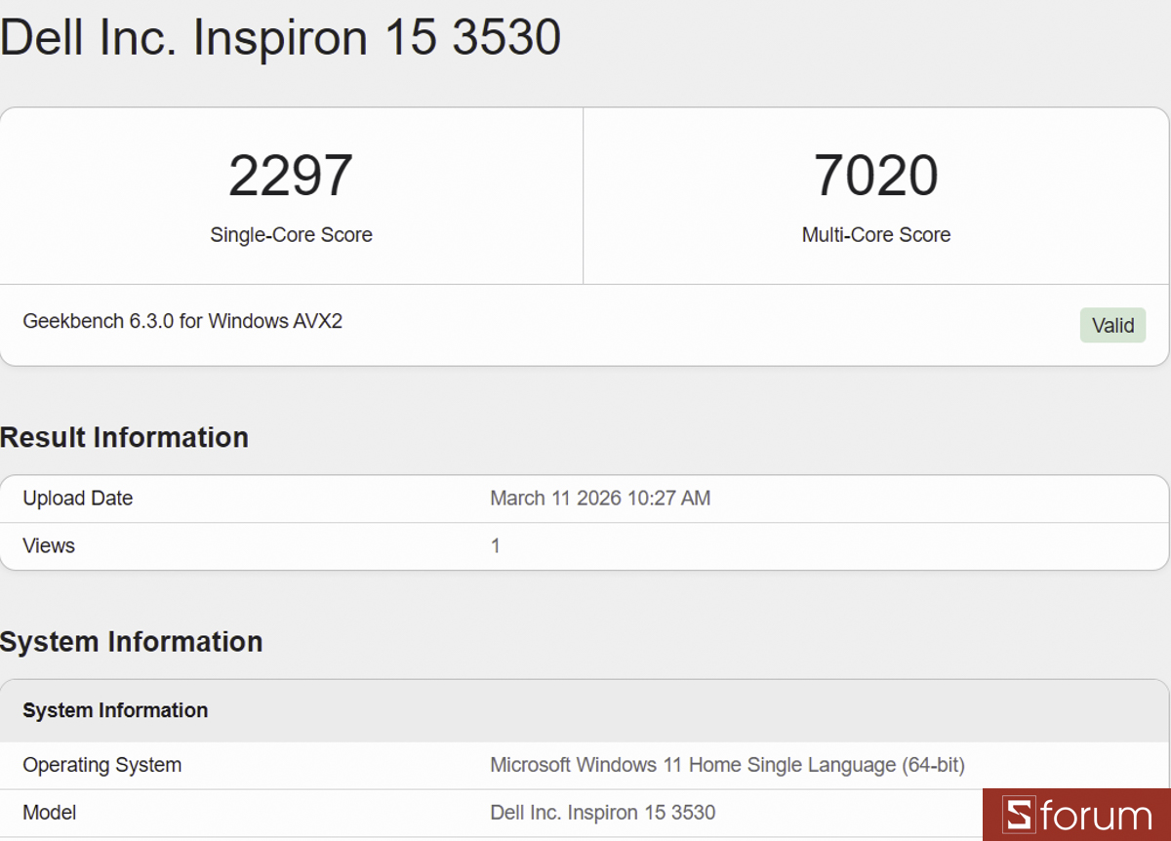
Task: Click the Sforum logo watermark
Action: (x=1076, y=816)
